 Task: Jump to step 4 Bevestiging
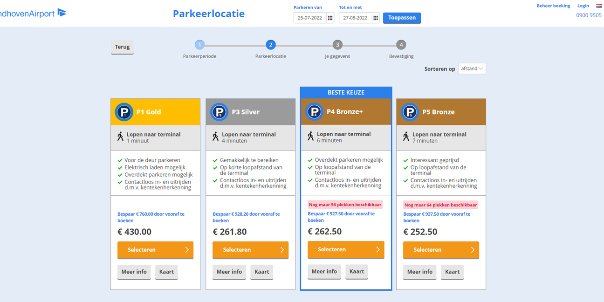click(x=401, y=45)
